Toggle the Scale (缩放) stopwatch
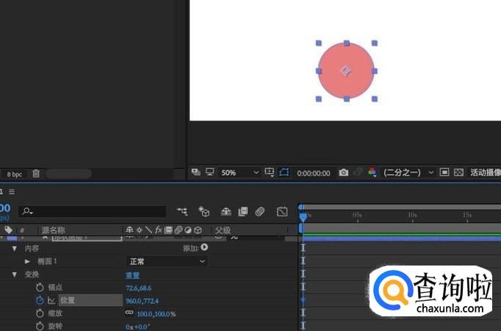 click(40, 313)
